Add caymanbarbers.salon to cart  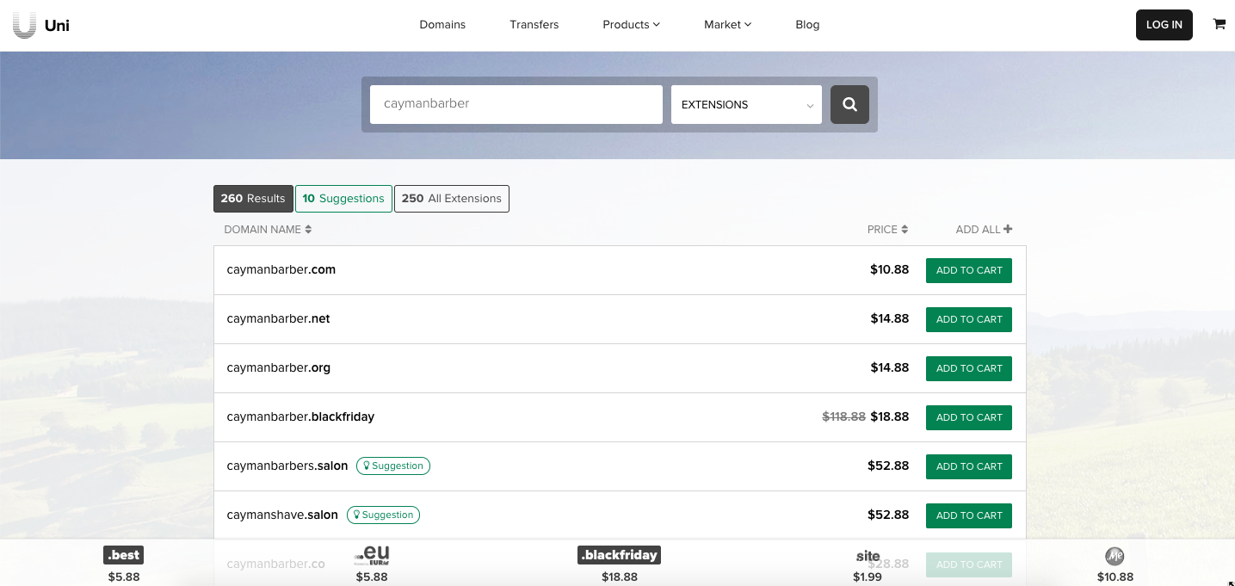(969, 466)
